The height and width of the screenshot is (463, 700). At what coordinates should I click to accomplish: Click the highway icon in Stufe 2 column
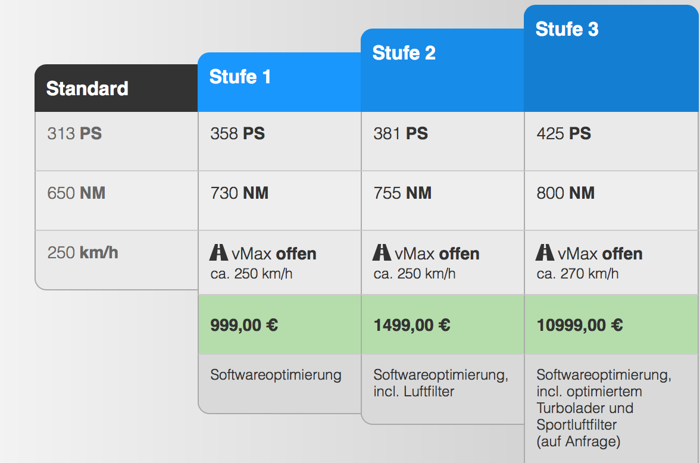point(382,253)
